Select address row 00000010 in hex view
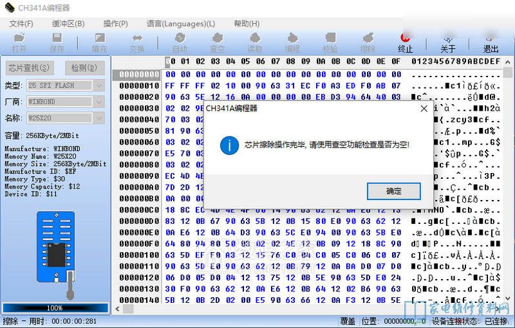 coord(139,86)
